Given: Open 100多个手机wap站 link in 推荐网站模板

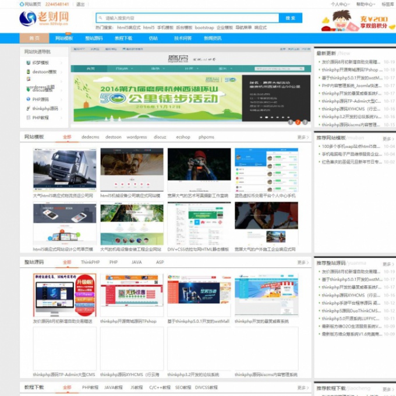Looking at the screenshot, I should tap(351, 146).
